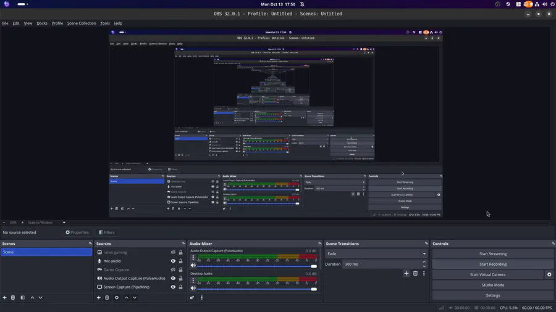Screen dimensions: 556x312
Task: Float the Audio Mixer dock icon
Action: 320,244
